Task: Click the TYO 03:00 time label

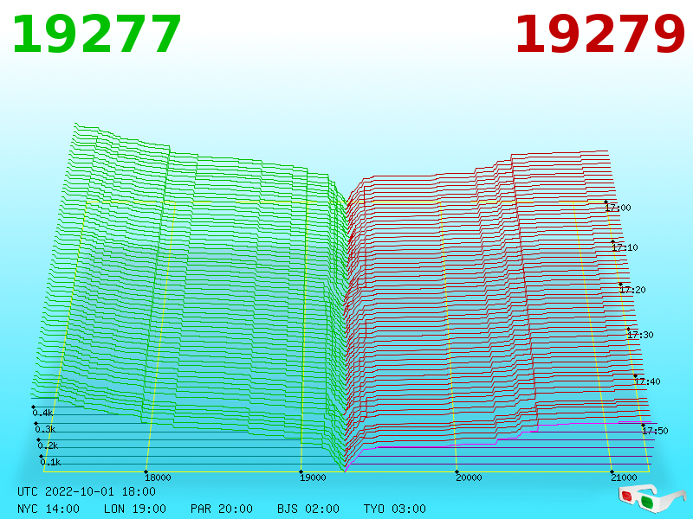Action: click(x=395, y=509)
